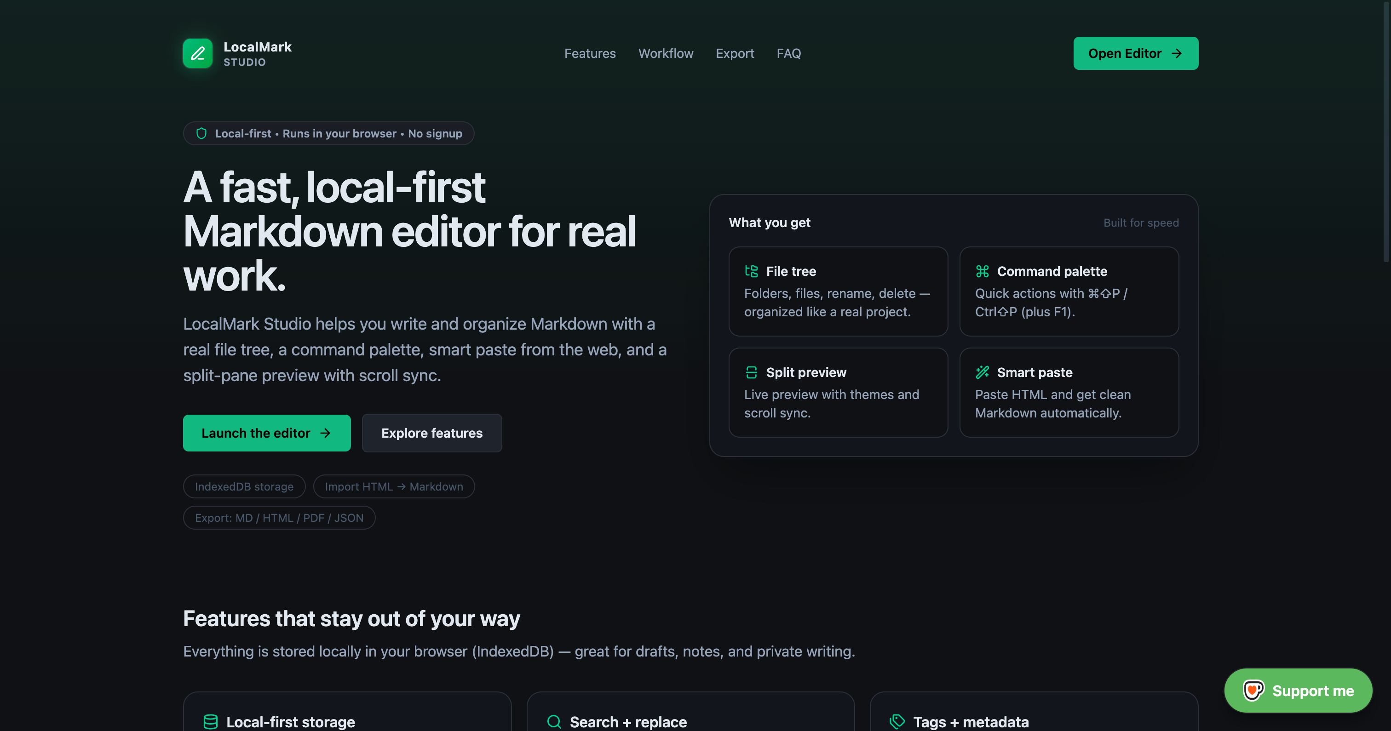Open the FAQ navigation item
This screenshot has height=731, width=1391.
pos(788,53)
